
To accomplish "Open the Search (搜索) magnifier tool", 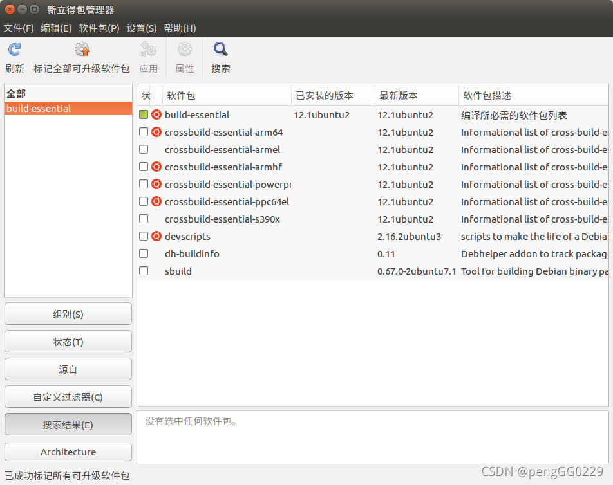I will [x=220, y=50].
